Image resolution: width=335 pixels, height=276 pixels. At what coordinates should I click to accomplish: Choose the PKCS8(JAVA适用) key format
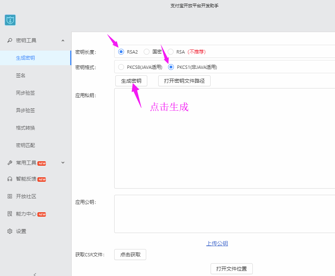(121, 67)
